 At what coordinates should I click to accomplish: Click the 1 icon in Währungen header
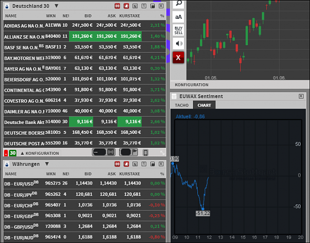(144, 164)
